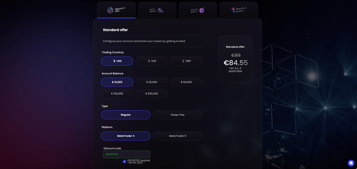The image size is (357, 169).
Task: Choose the $200,000 account balance
Action: (152, 94)
